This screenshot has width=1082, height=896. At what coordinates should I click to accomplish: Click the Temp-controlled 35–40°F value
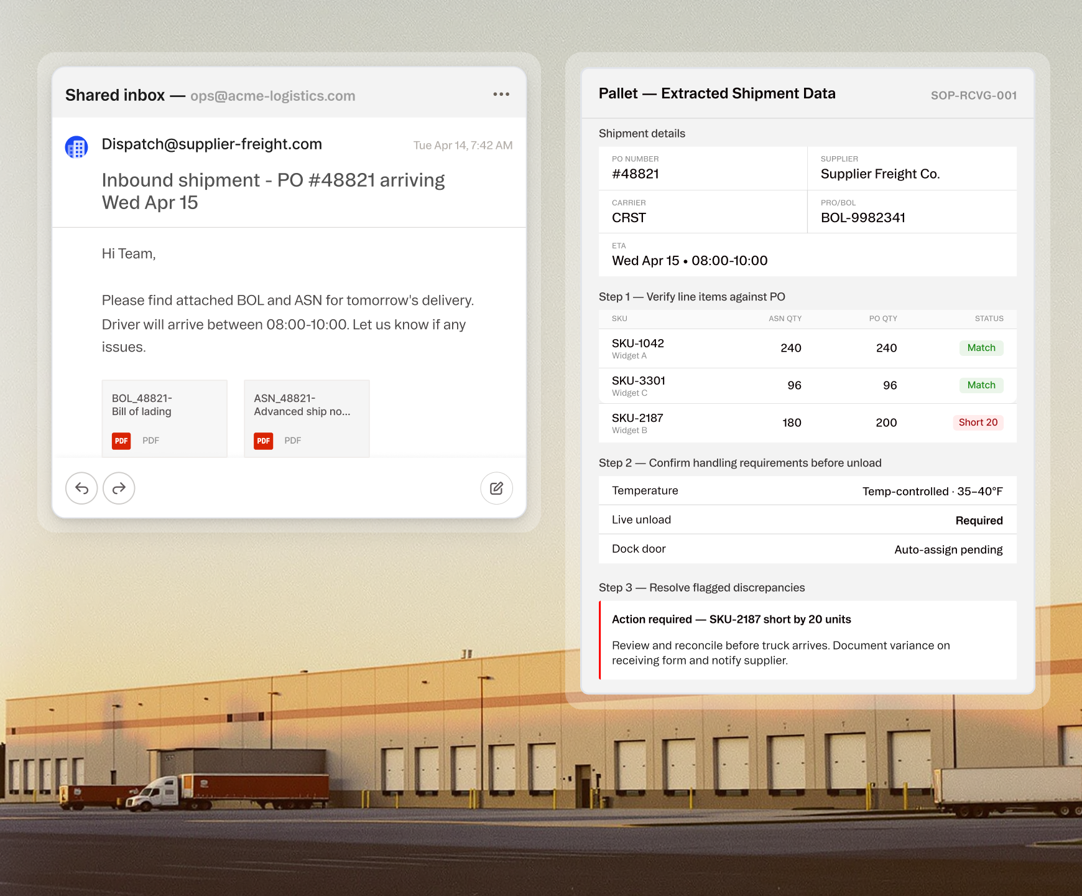click(933, 492)
